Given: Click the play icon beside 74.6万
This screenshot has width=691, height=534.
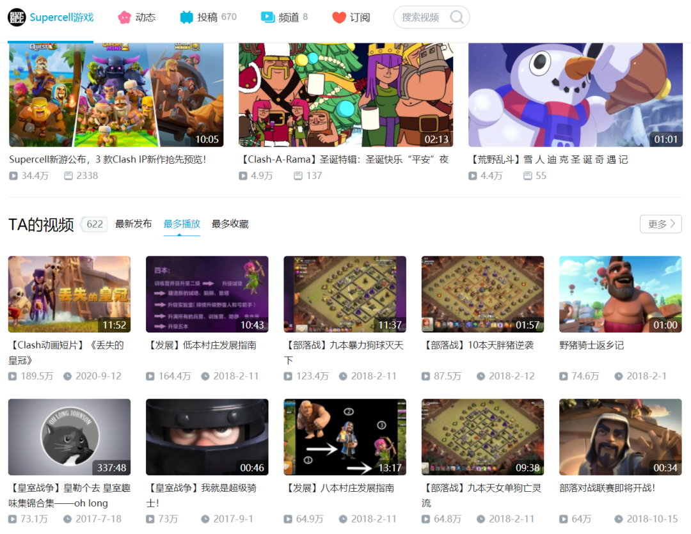Looking at the screenshot, I should [x=563, y=376].
